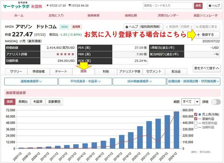224x163 pixels.
Task: Go to next stock with 次銘柄
Action: (x=186, y=27)
